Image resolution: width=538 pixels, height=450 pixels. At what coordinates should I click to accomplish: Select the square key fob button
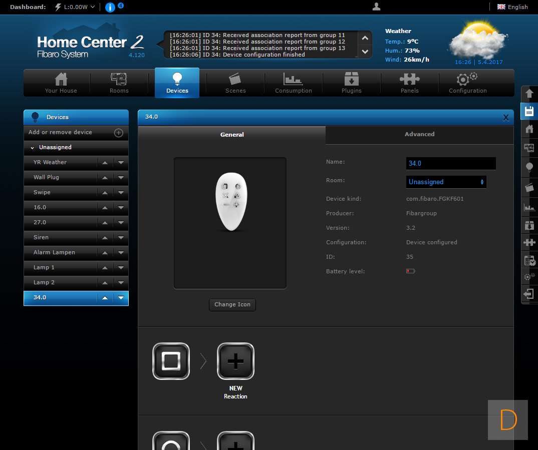171,361
